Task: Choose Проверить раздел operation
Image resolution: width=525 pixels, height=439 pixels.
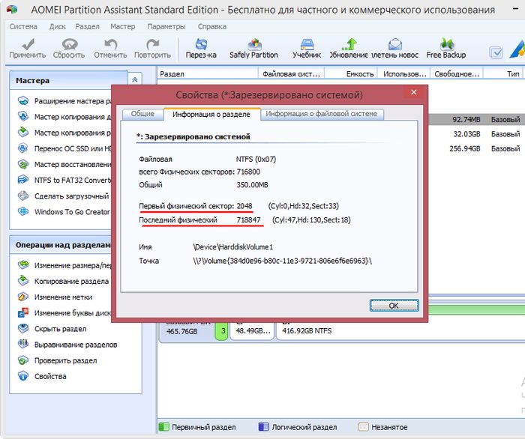Action: pos(65,360)
